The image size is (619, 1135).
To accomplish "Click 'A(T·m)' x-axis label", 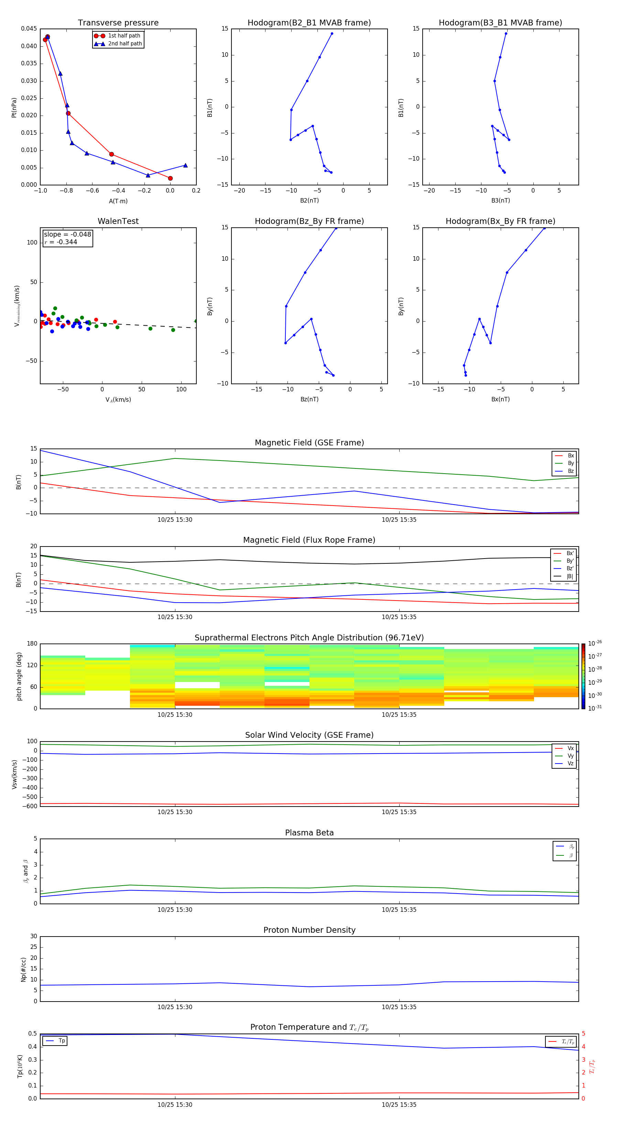I will tap(118, 201).
